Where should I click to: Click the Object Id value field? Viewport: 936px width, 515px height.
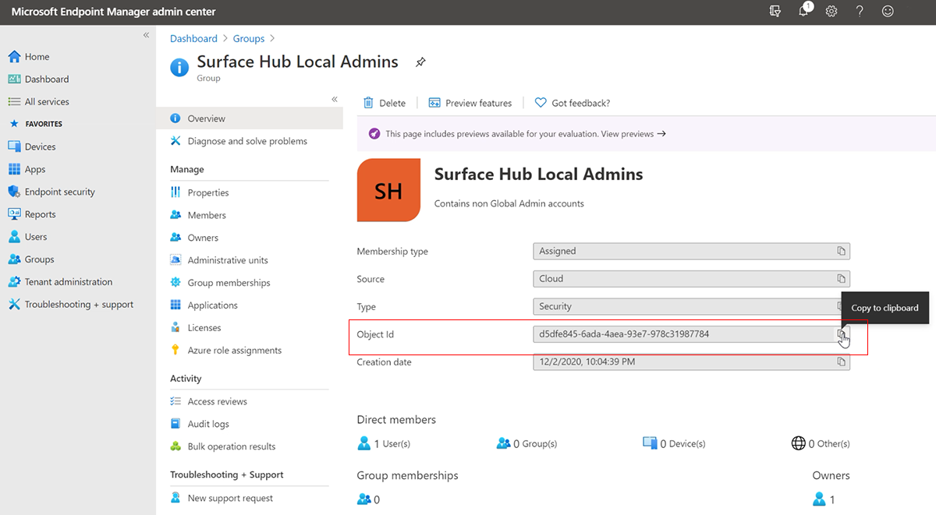[x=691, y=334]
